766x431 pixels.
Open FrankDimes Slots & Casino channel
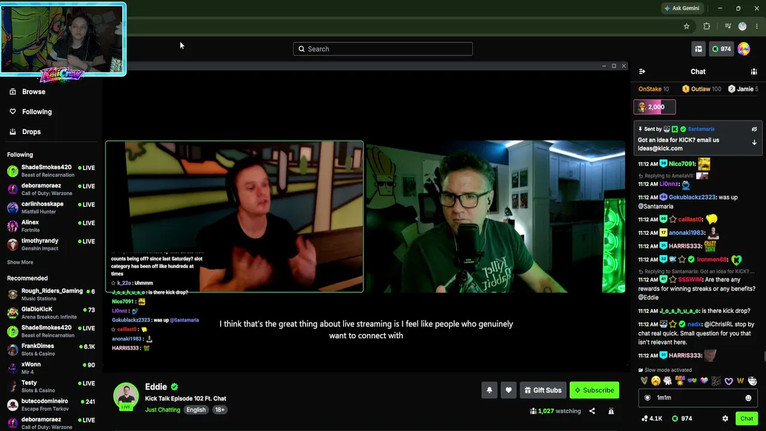point(51,350)
